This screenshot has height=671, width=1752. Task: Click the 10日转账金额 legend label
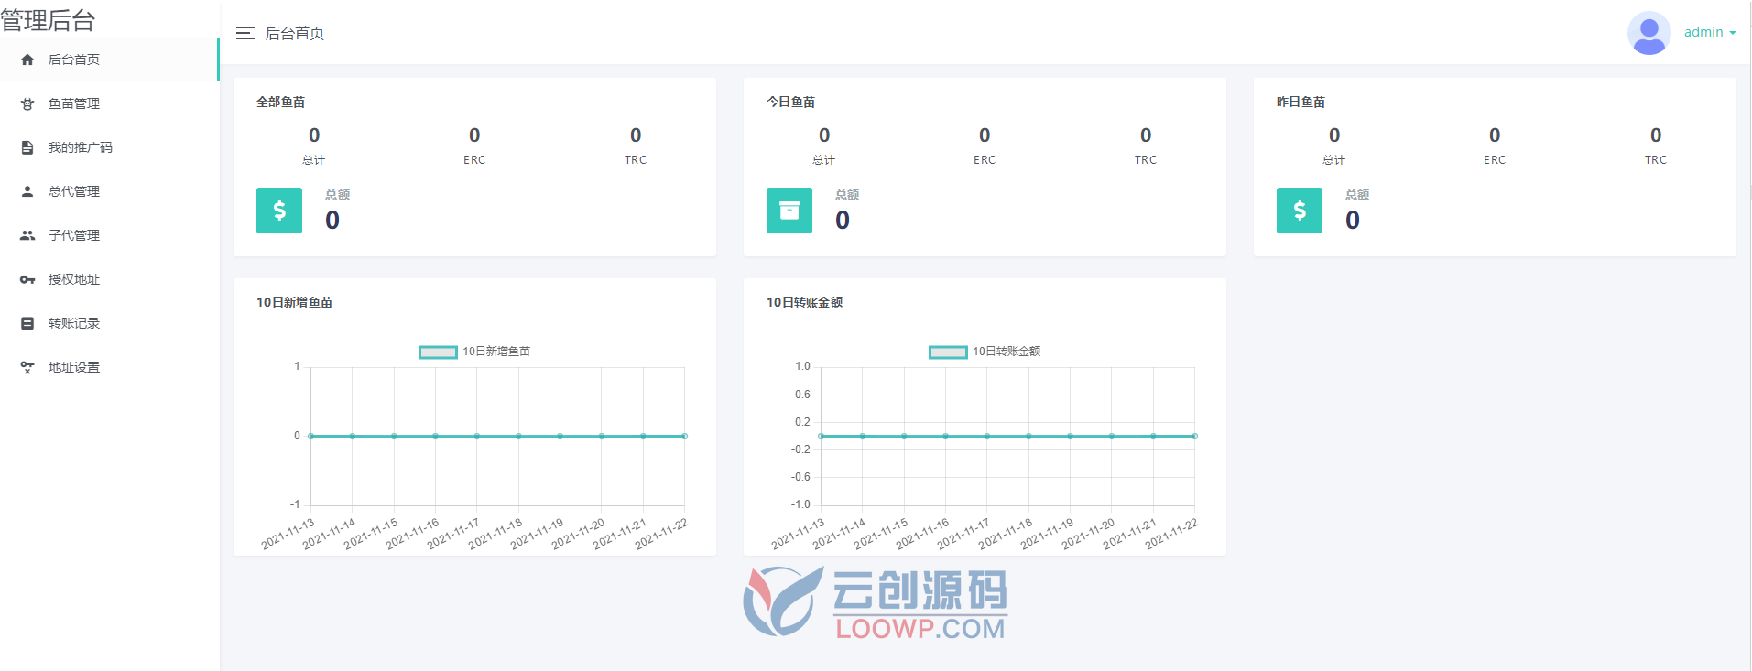1007,352
